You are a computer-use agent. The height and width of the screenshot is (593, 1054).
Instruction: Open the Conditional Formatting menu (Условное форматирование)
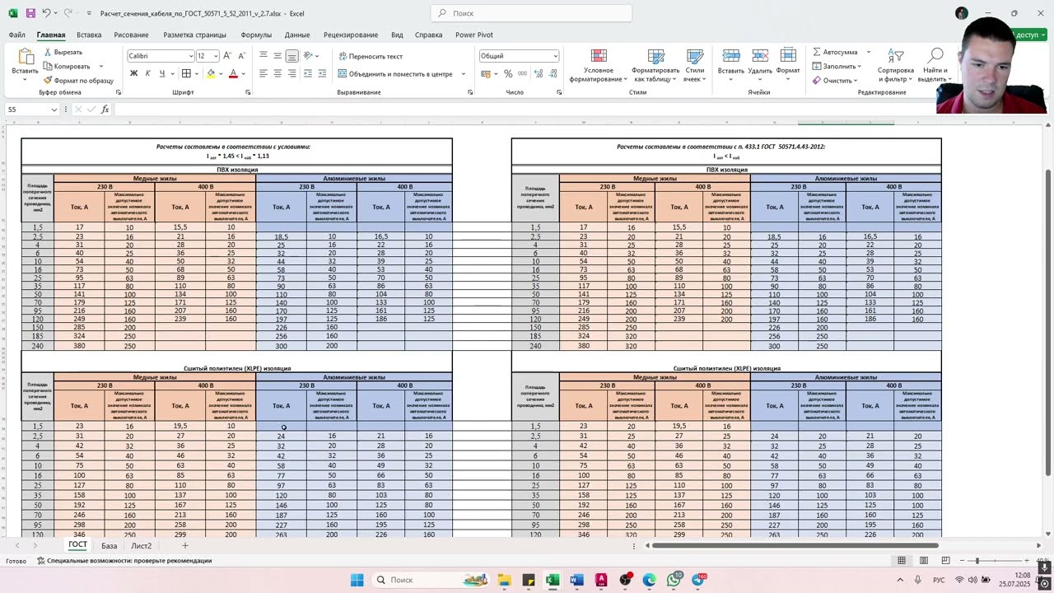pyautogui.click(x=599, y=65)
